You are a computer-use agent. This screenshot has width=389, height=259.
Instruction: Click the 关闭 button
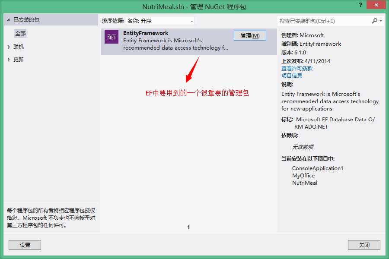(364, 245)
